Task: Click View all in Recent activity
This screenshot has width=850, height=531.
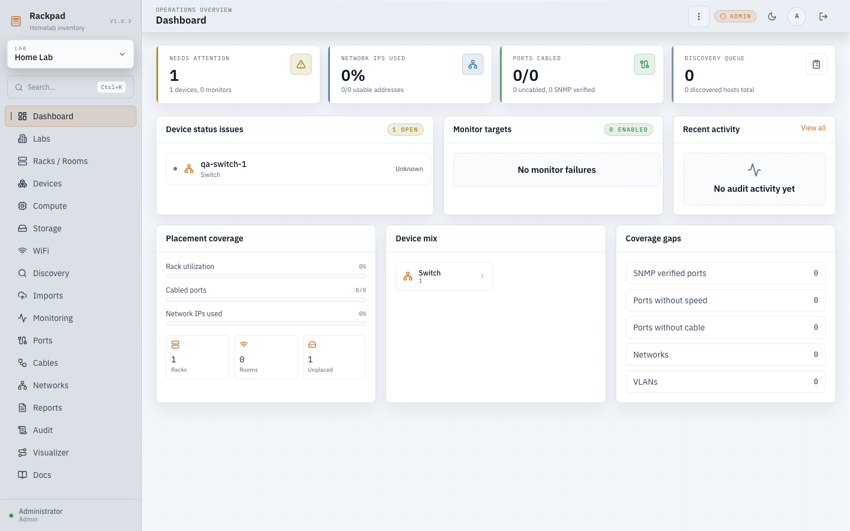Action: coord(813,128)
